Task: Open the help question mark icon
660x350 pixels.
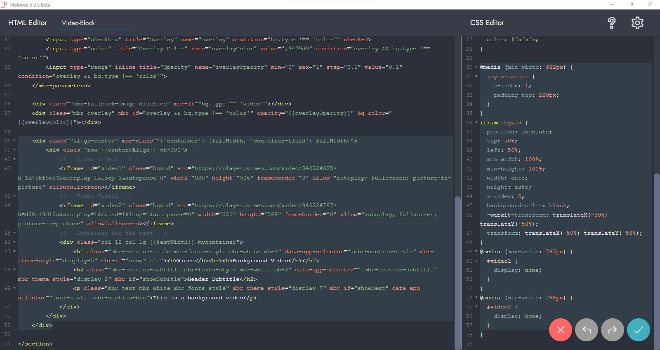Action: tap(611, 23)
